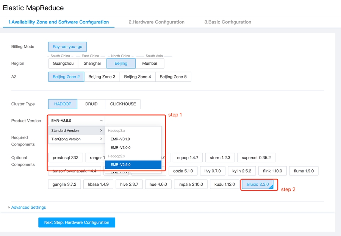Viewport: 341px width, 236px height.
Task: Click Next Step: Hardware Configuration button
Action: pyautogui.click(x=77, y=222)
